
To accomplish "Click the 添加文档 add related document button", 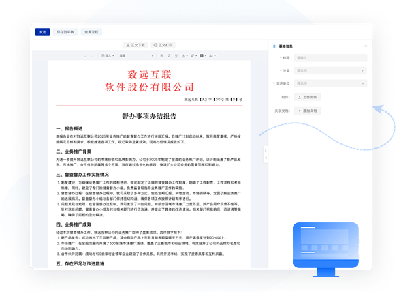I will [307, 111].
